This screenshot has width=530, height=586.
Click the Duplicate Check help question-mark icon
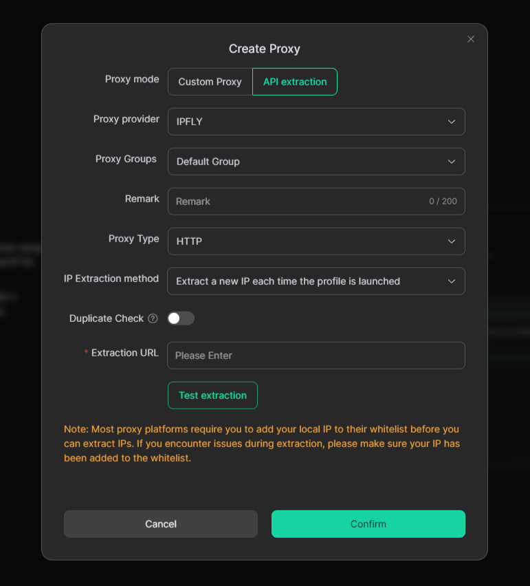153,318
